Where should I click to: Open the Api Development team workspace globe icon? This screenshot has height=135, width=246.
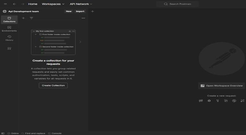(5, 11)
